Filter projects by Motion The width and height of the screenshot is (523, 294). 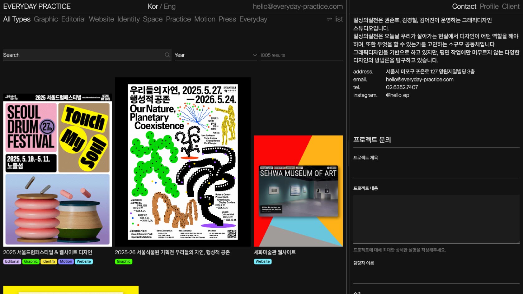[205, 19]
